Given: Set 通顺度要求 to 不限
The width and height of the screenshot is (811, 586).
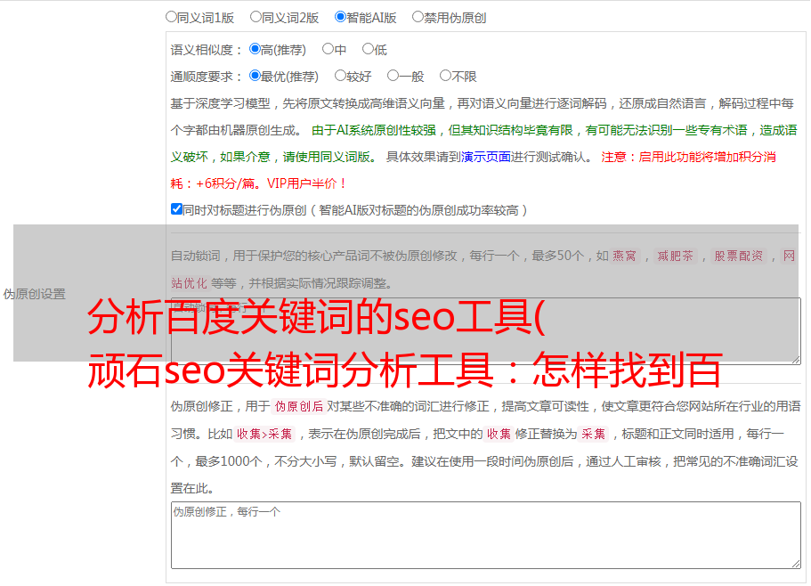Looking at the screenshot, I should [x=445, y=76].
